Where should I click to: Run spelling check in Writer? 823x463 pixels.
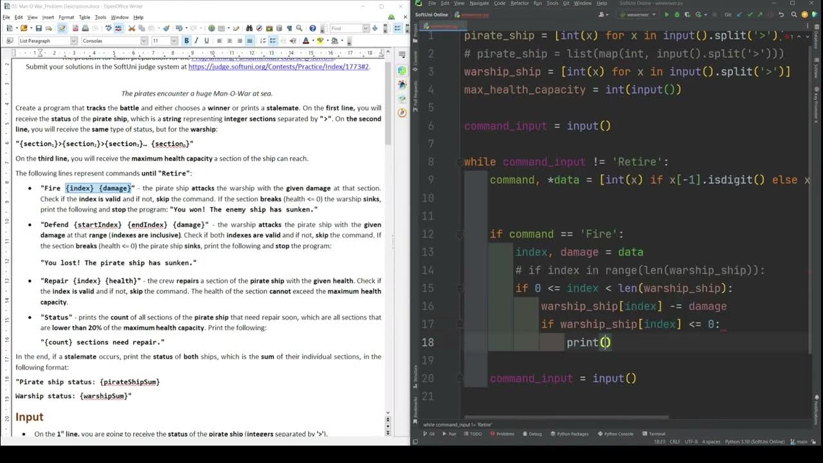click(108, 28)
